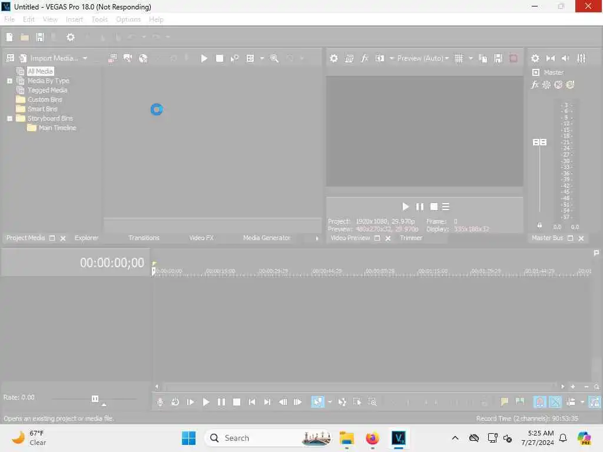Open project properties gear in main toolbar
Screen dimensions: 603x452
click(71, 37)
